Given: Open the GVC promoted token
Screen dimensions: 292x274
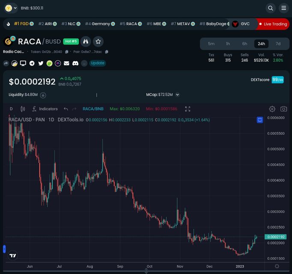Looking at the screenshot, I should tap(241, 24).
